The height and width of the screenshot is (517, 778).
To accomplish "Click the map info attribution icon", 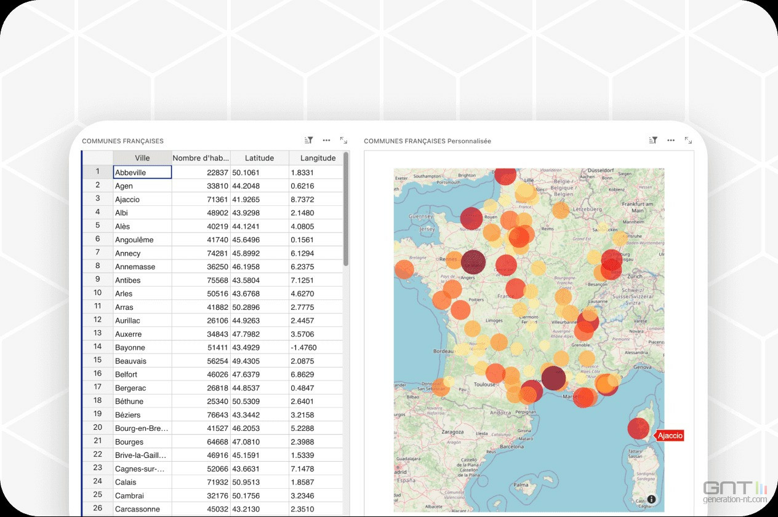I will pos(652,500).
